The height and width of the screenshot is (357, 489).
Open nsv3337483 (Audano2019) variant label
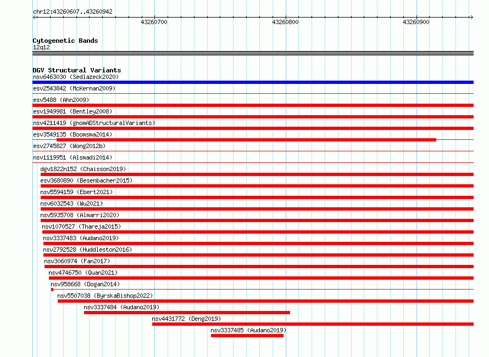pyautogui.click(x=81, y=238)
